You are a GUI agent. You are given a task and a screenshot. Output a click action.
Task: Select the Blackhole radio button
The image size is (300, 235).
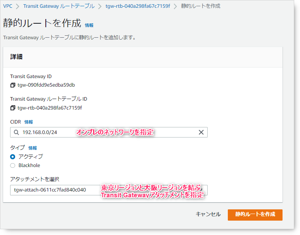click(x=13, y=165)
